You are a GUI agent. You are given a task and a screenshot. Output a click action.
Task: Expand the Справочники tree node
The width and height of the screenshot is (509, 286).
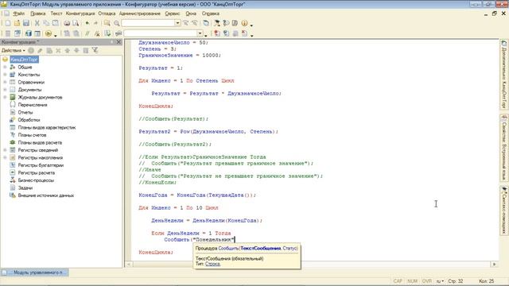pos(5,82)
